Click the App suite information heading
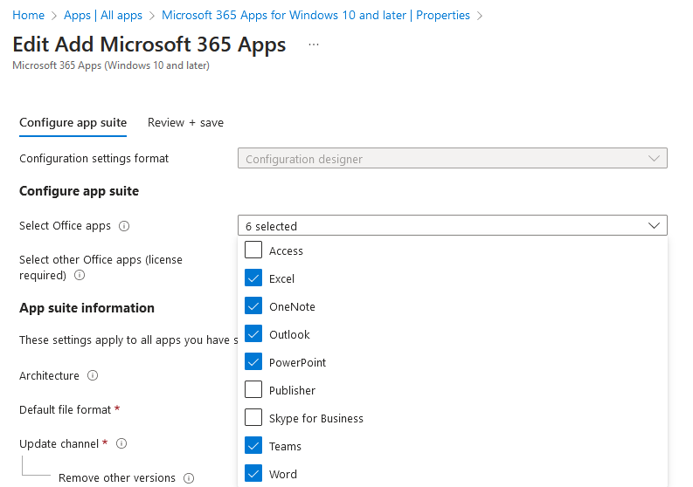 coord(87,308)
